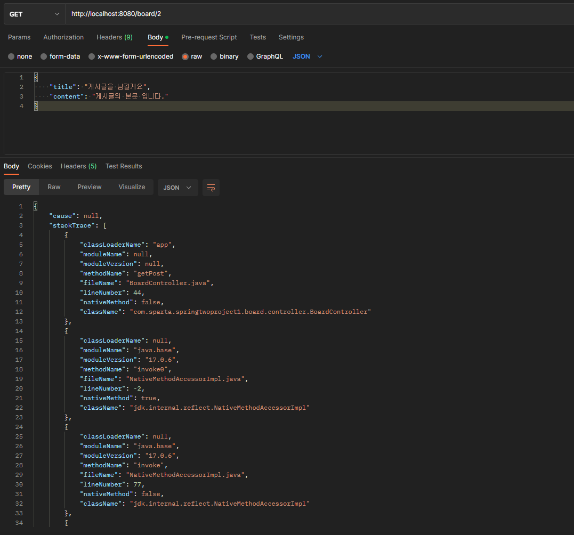This screenshot has width=574, height=535.
Task: Open the Params tab
Action: click(x=19, y=37)
